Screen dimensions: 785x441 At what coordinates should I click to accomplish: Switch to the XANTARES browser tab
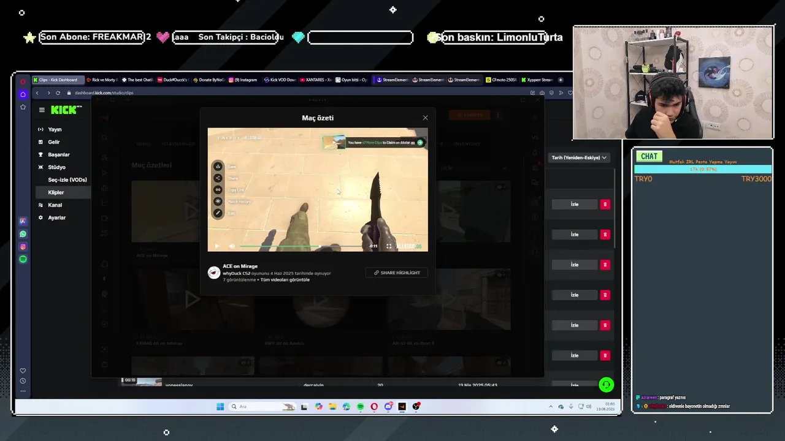(x=316, y=80)
